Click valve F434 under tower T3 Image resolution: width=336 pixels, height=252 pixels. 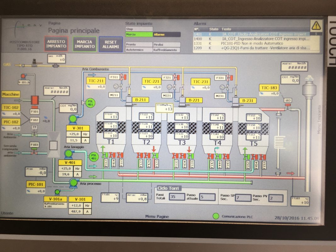[x=183, y=156]
